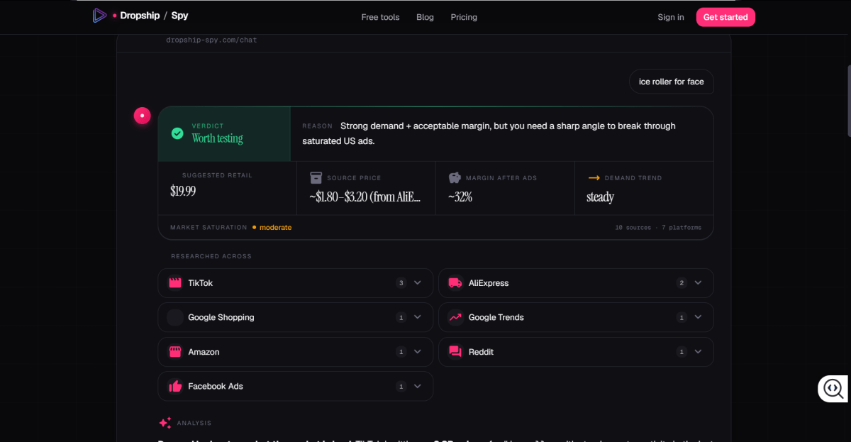Click the 'moderate' market saturation label
Viewport: 851px width, 442px height.
(275, 228)
